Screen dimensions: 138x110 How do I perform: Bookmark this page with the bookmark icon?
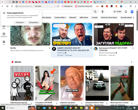[x=58, y=6]
